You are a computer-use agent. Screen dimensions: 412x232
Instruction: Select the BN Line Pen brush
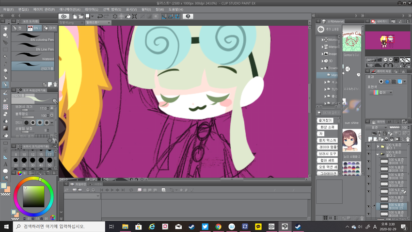(x=33, y=47)
